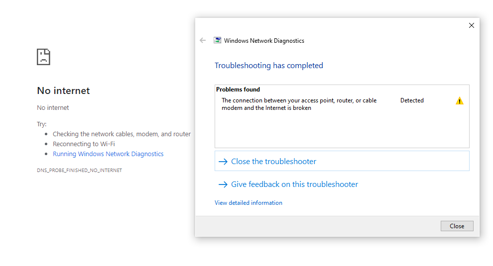The image size is (493, 266).
Task: Click Reconnecting to Wi-Fi suggestion text
Action: click(x=84, y=144)
